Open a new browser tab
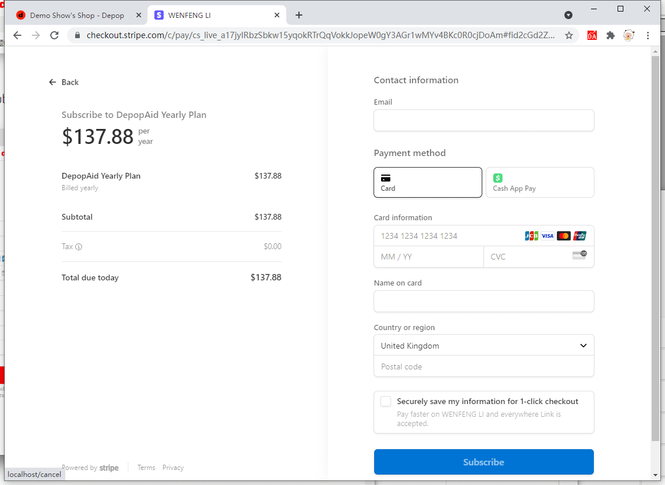665x485 pixels. pyautogui.click(x=299, y=15)
